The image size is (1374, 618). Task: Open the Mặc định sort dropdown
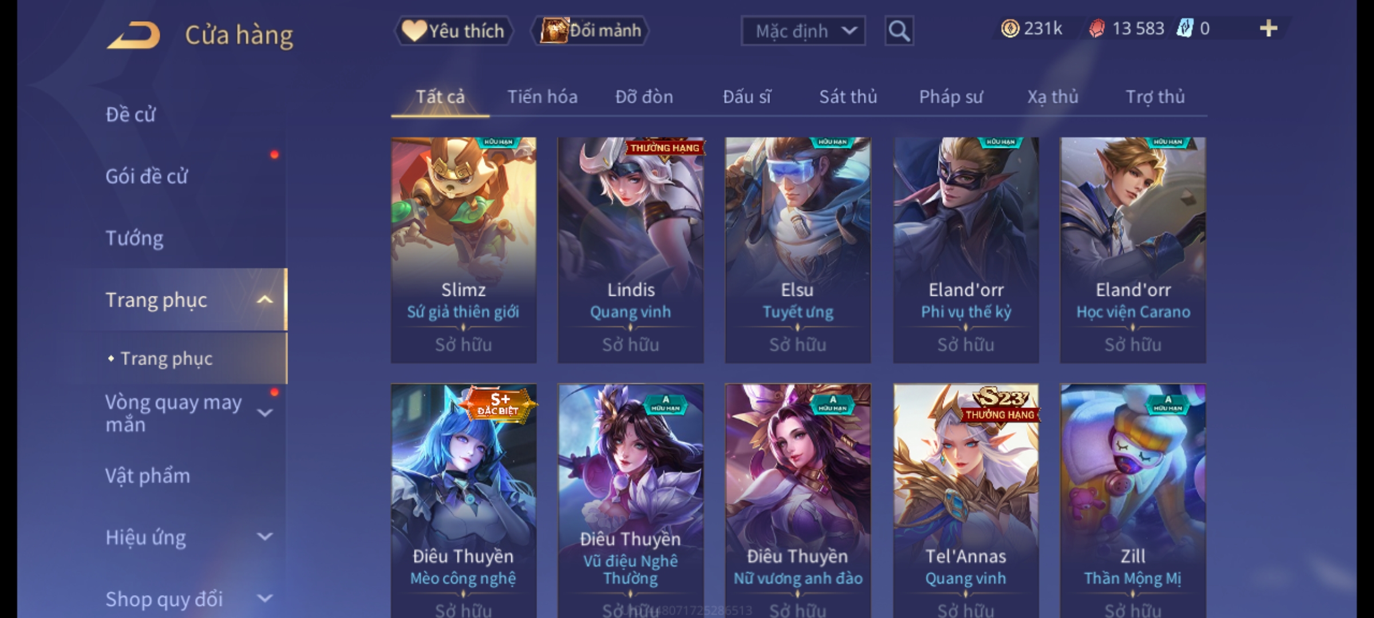[x=803, y=31]
